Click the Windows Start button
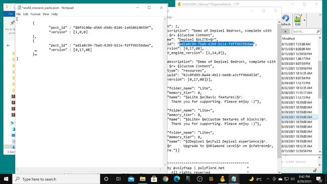The width and height of the screenshot is (327, 184). pyautogui.click(x=6, y=179)
